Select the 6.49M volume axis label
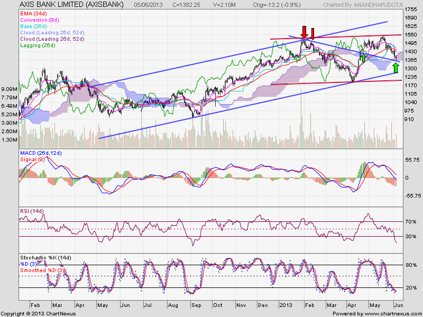 tap(10, 106)
